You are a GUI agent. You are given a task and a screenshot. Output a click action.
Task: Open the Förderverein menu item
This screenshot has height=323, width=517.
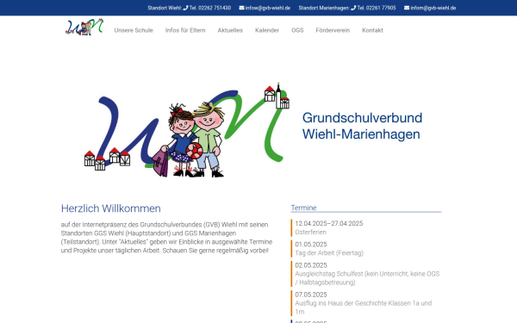click(x=333, y=30)
